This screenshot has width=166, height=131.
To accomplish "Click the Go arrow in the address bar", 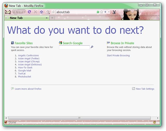I will coord(105,12).
